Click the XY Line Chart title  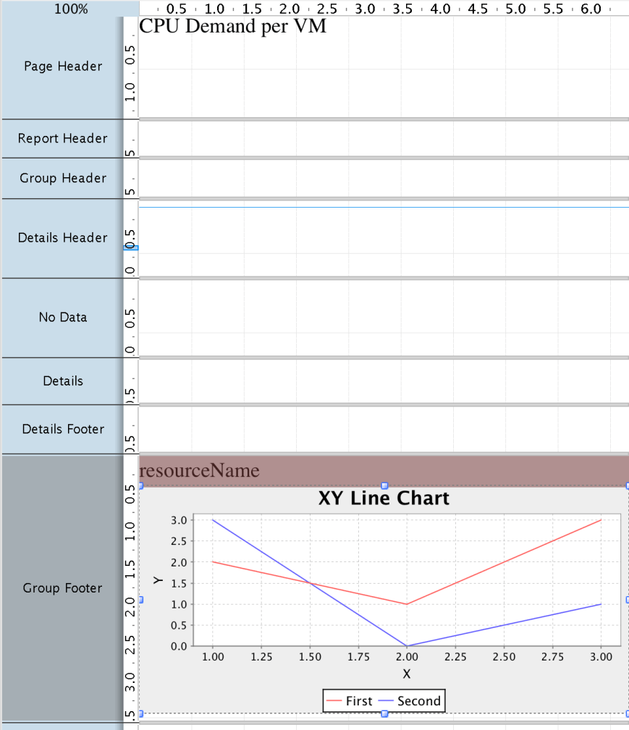[384, 498]
